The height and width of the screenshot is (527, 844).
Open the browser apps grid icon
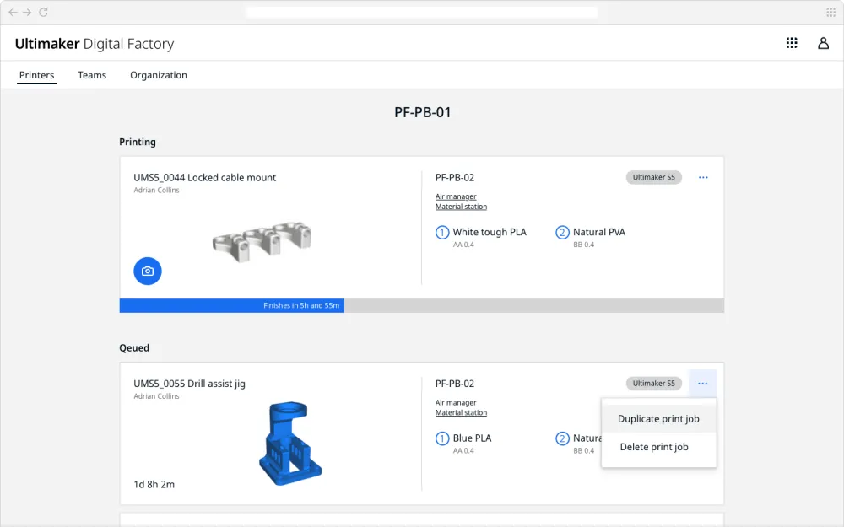(830, 13)
